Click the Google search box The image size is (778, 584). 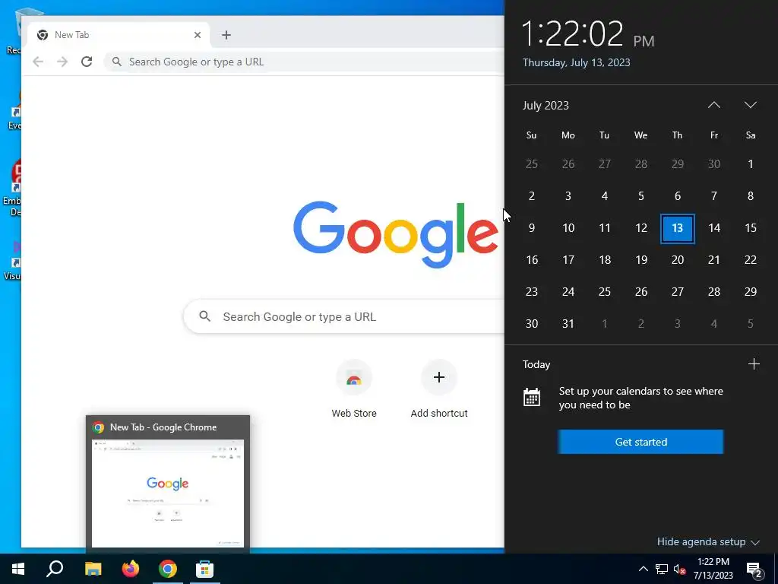(344, 316)
